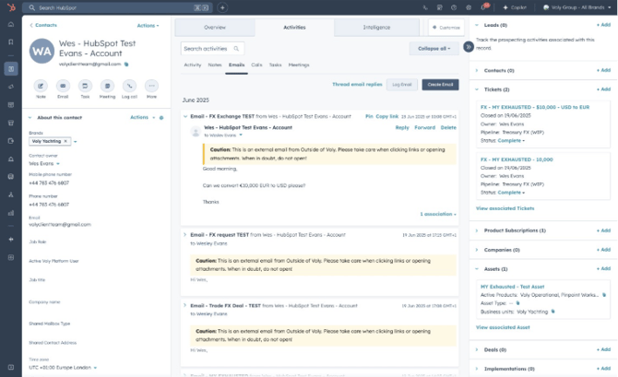Select the Activity filter tab
618x377 pixels.
click(x=193, y=65)
